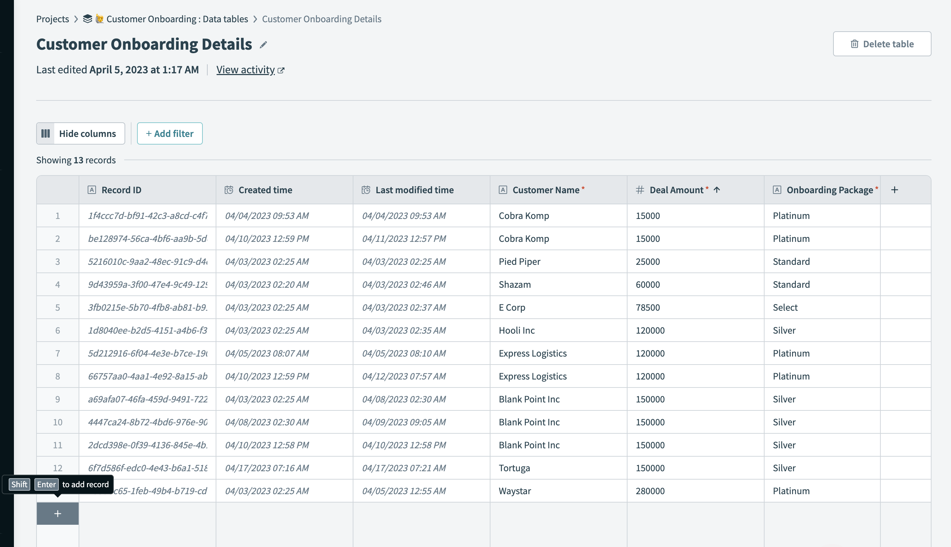Click the text-type icon on Customer Name header

click(x=503, y=190)
